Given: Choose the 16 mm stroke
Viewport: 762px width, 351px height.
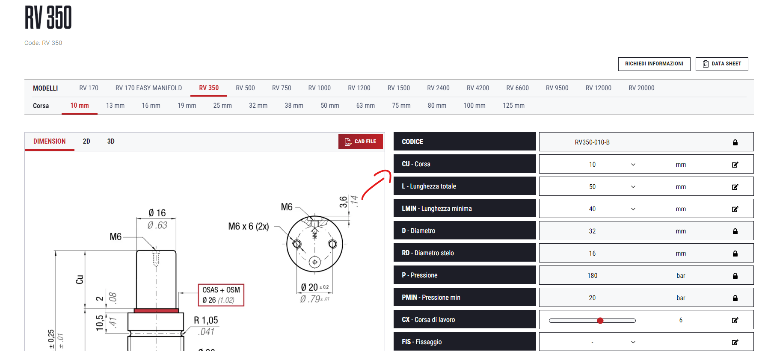Looking at the screenshot, I should click(151, 106).
